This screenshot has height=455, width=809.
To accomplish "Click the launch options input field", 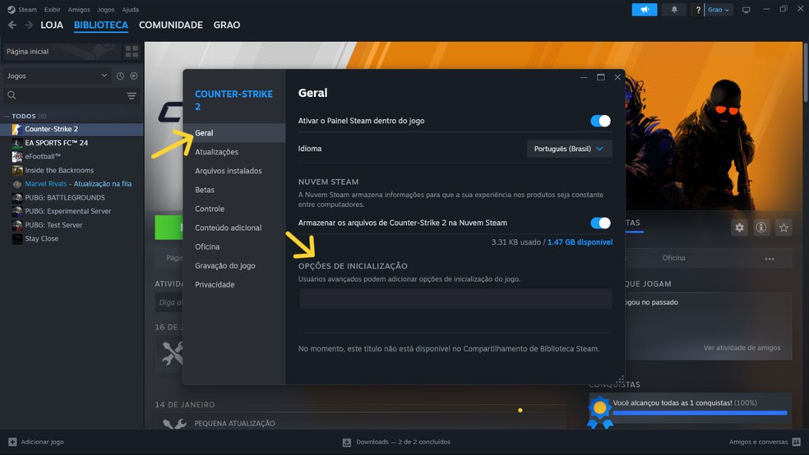I will coord(455,299).
